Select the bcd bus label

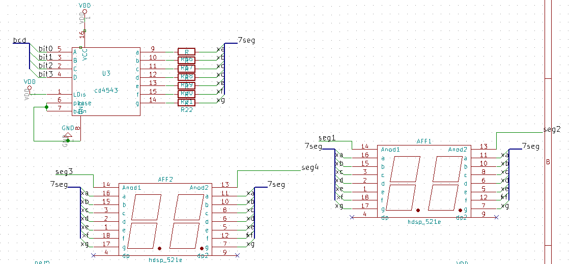coord(20,40)
